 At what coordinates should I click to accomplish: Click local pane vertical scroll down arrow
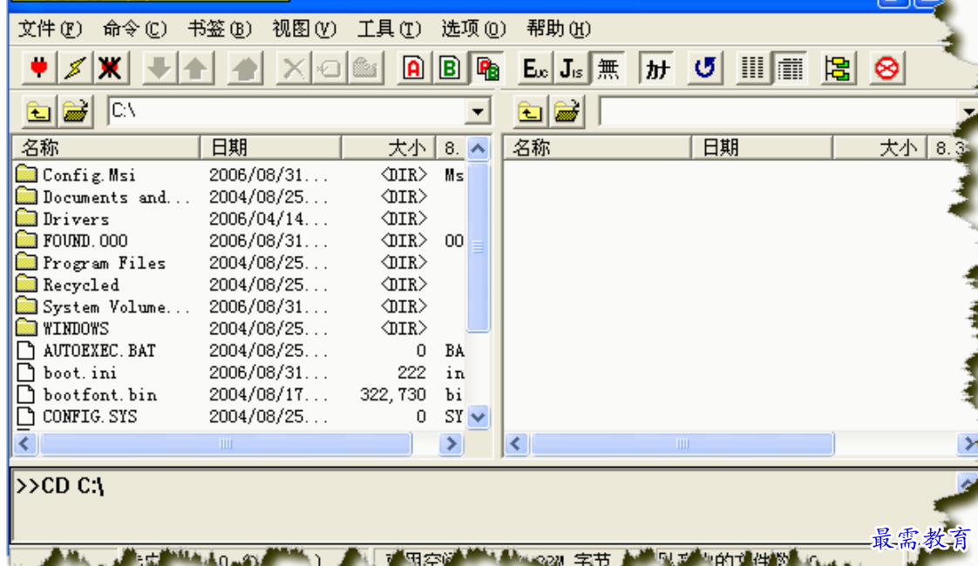point(478,416)
